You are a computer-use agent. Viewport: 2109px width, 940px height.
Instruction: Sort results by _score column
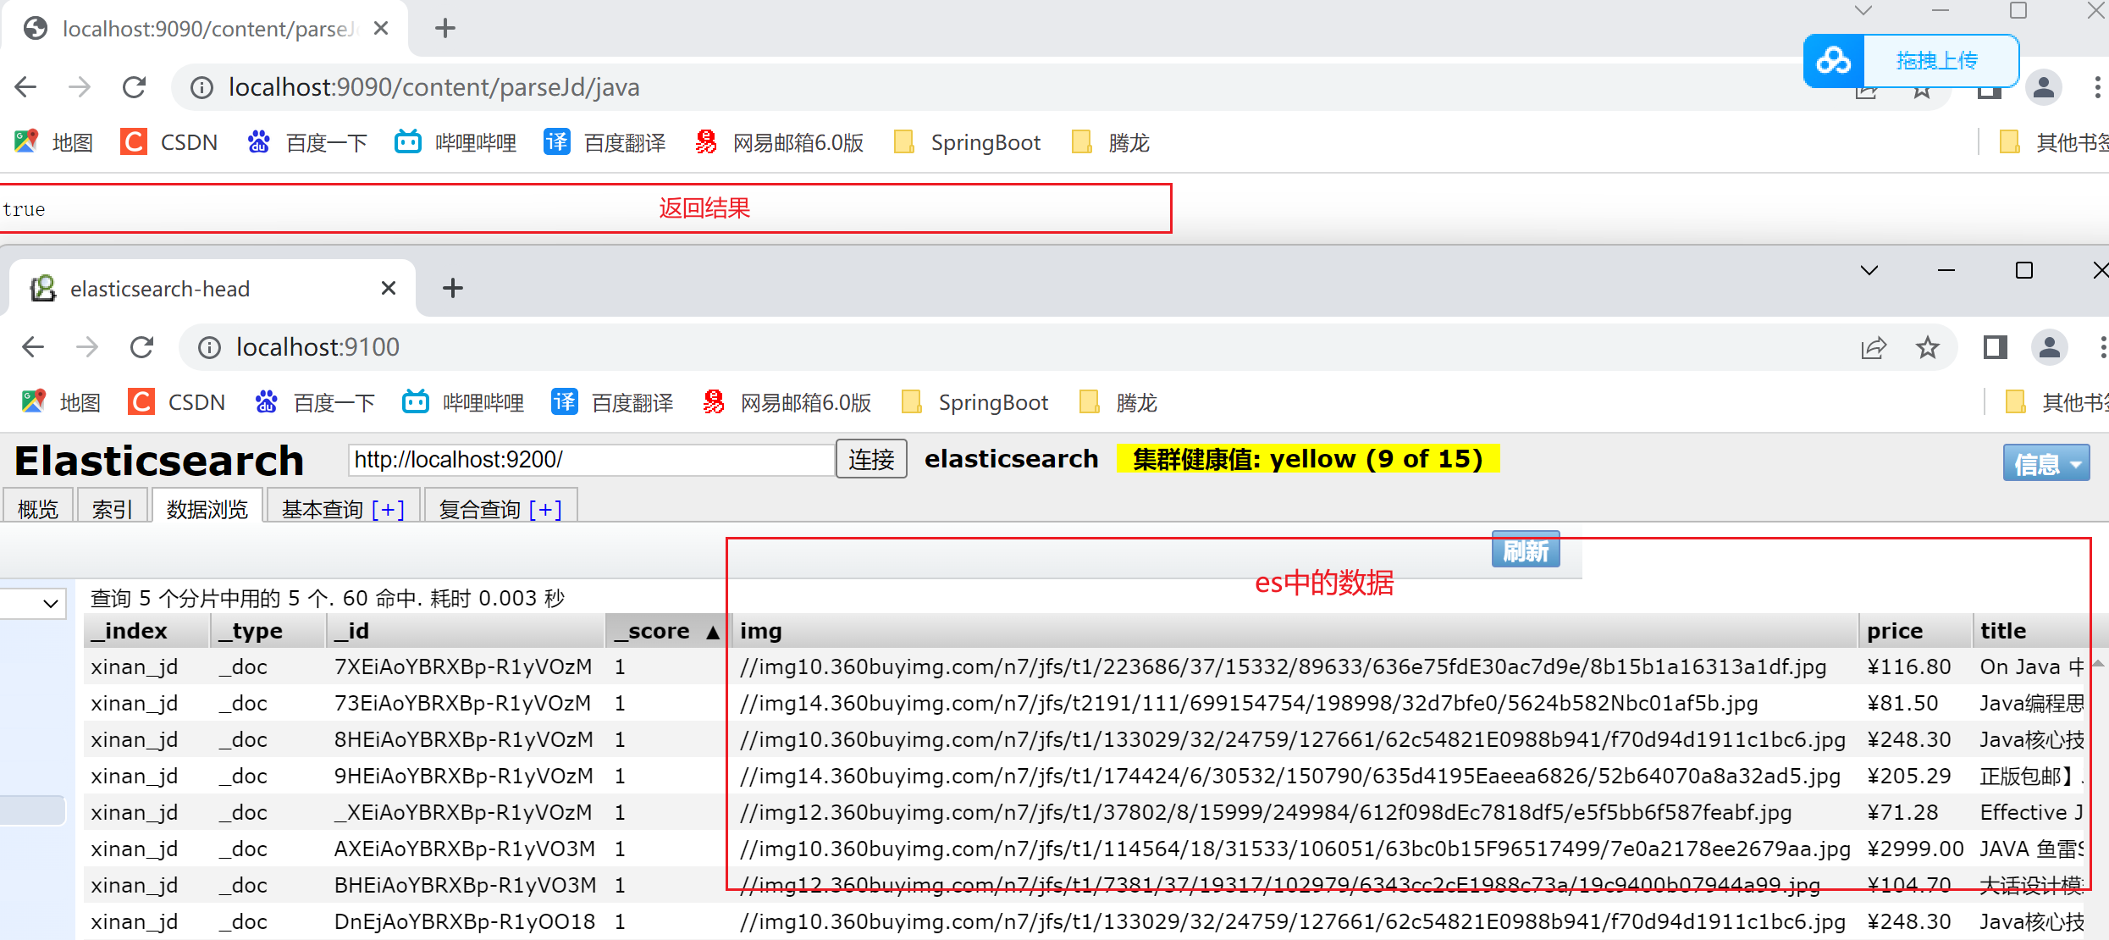[667, 631]
